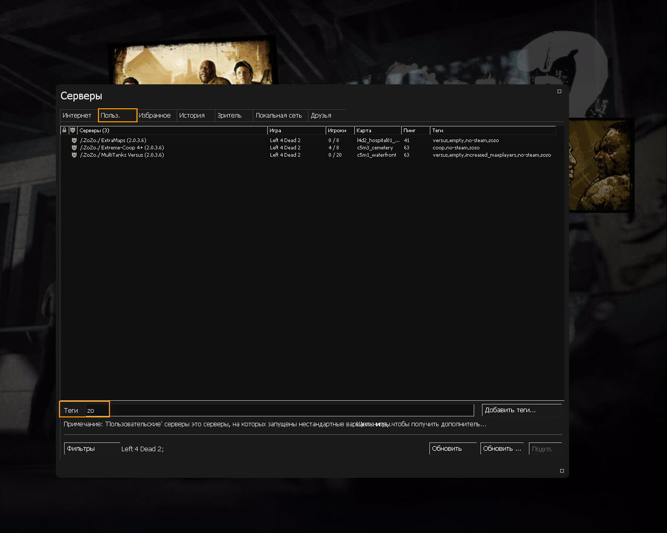Sort servers by Игроки column
The height and width of the screenshot is (533, 667).
[340, 131]
